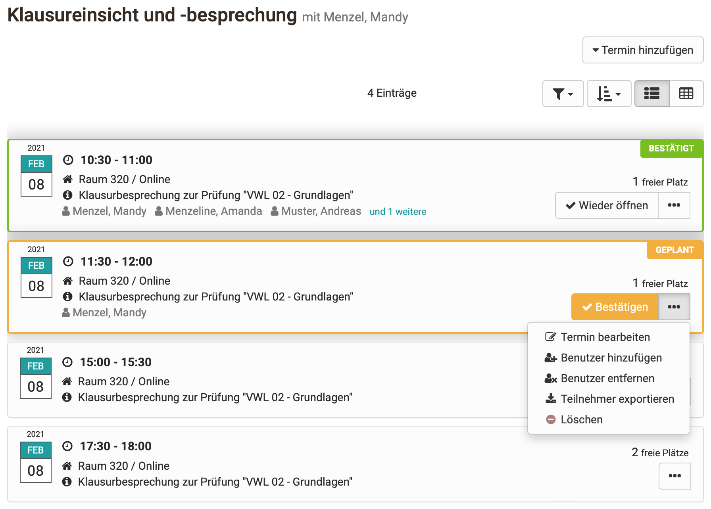Select Benutzer entfernen menu entry
The width and height of the screenshot is (711, 509).
pos(607,379)
